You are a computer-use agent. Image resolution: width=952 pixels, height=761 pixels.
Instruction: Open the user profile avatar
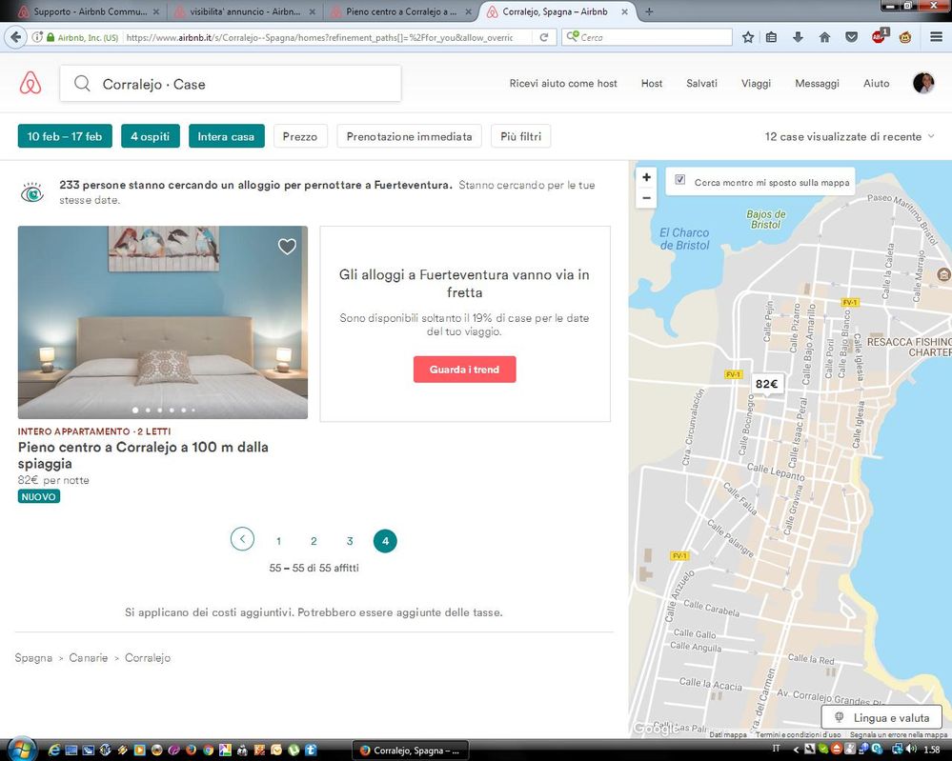(x=923, y=84)
